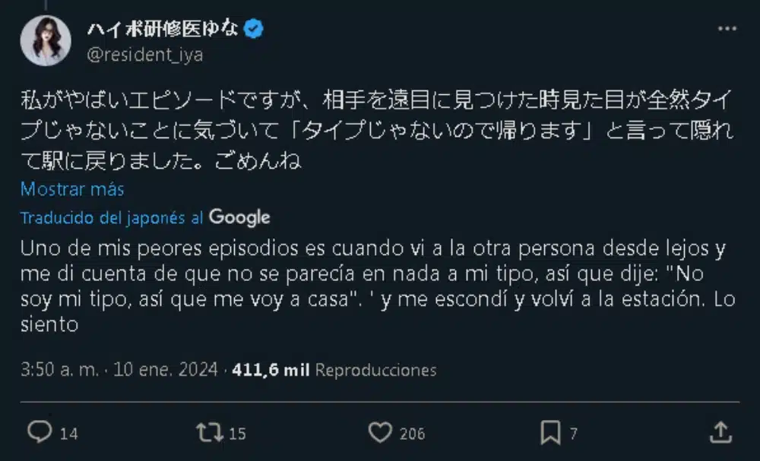Bookmark this tweet using the bookmark icon
Viewport: 760px width, 461px height.
click(549, 433)
